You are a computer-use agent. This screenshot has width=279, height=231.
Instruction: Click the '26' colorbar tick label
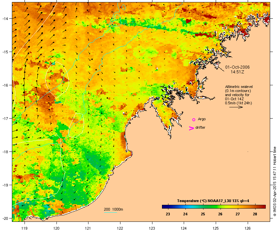pyautogui.click(x=220, y=214)
